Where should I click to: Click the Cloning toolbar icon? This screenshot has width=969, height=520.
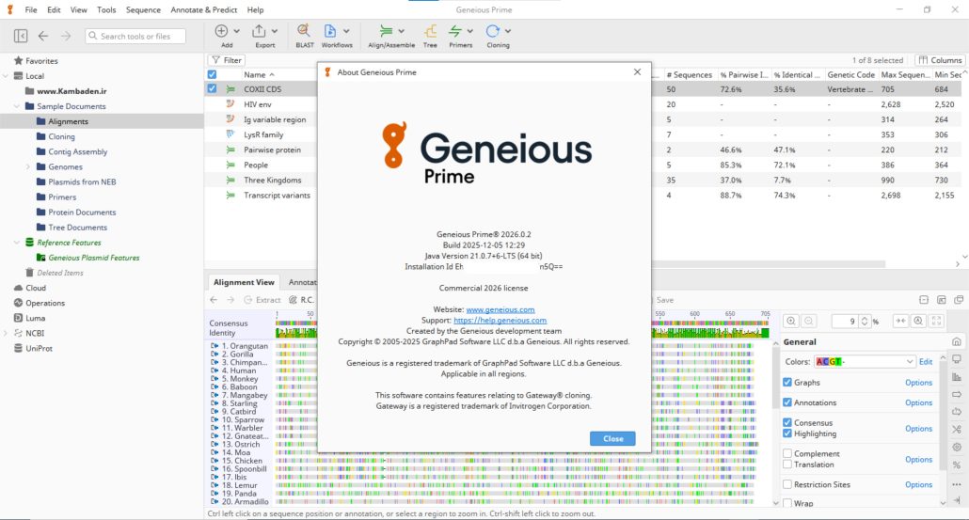pyautogui.click(x=493, y=31)
